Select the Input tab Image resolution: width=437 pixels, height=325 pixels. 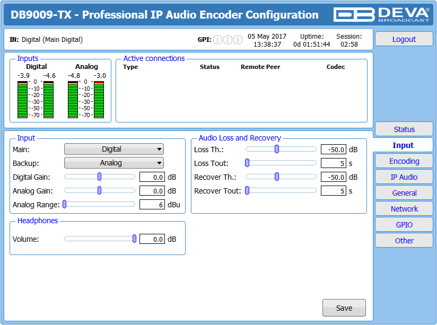pyautogui.click(x=403, y=145)
